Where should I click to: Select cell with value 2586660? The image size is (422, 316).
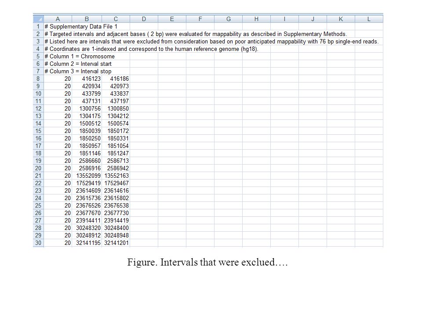(x=87, y=161)
